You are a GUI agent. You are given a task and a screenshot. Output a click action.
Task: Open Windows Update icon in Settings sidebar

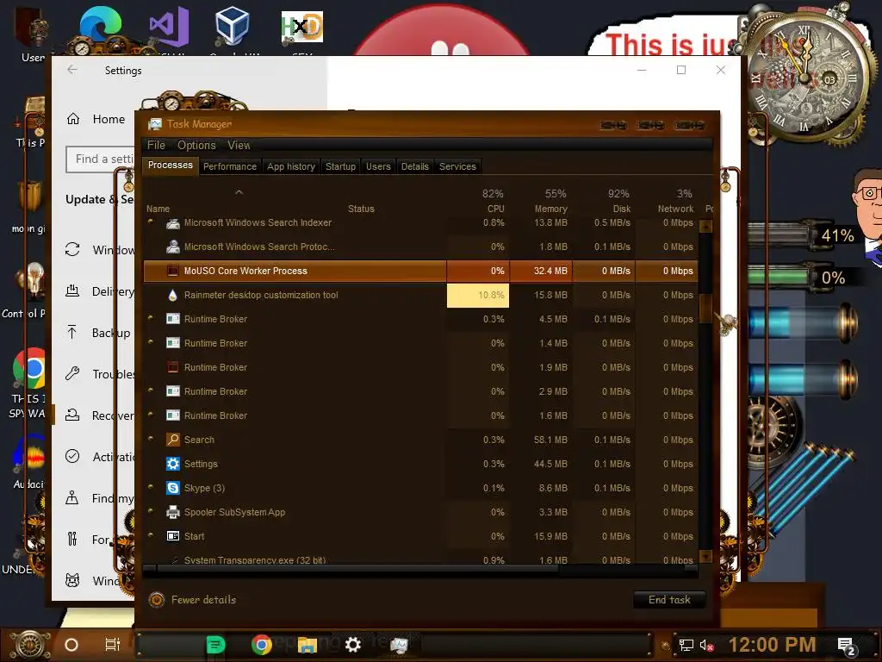pyautogui.click(x=72, y=249)
